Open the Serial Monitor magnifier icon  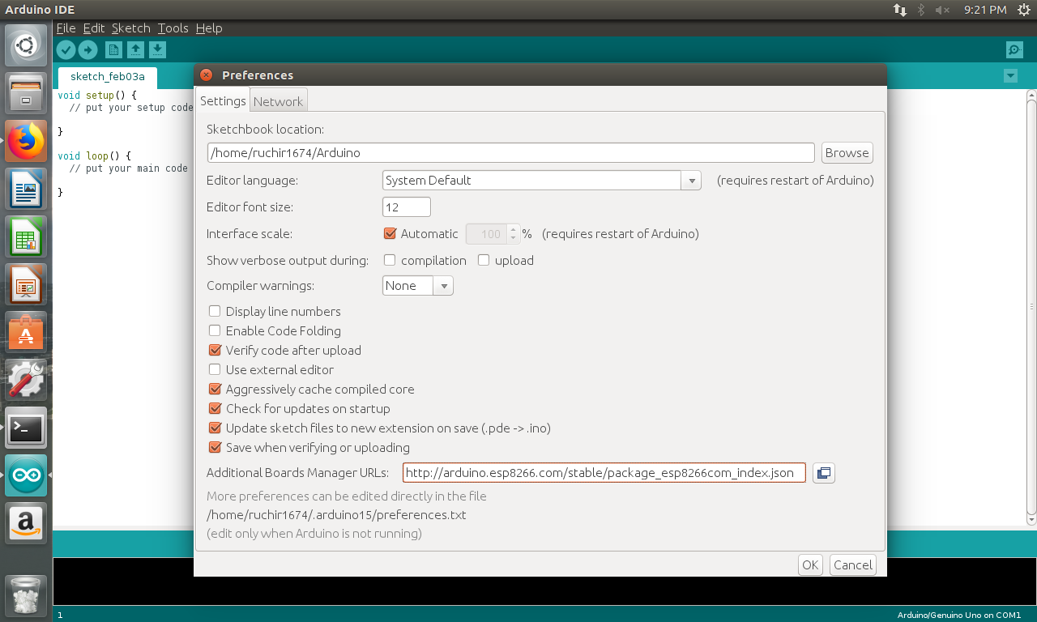coord(1014,50)
